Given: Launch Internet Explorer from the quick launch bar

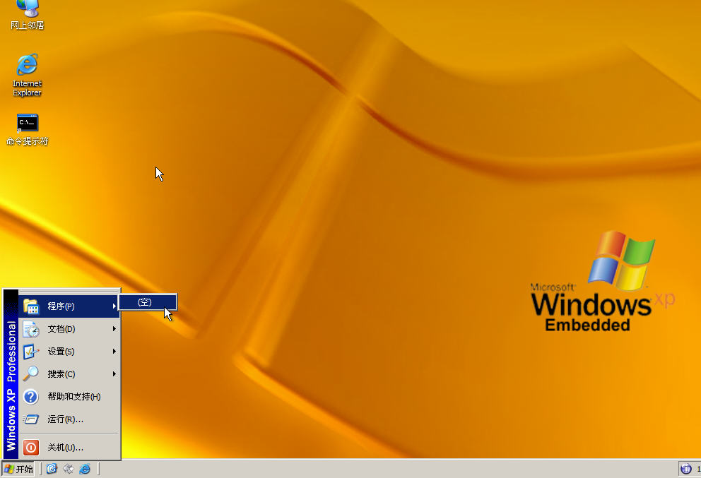Looking at the screenshot, I should [x=85, y=469].
